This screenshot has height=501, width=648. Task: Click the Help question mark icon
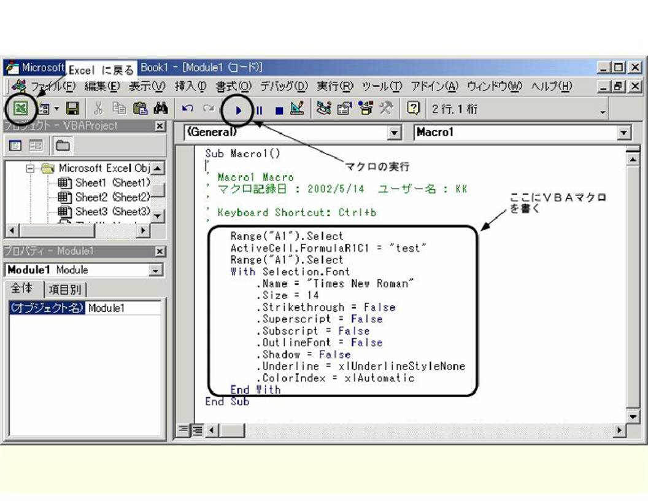(413, 109)
